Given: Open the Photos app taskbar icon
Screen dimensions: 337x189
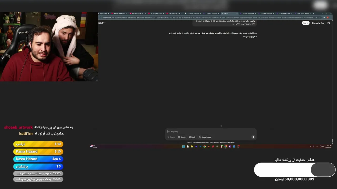Looking at the screenshot, I should 234,146.
